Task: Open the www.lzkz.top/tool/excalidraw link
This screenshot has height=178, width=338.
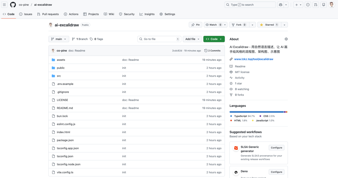Action: (x=253, y=59)
